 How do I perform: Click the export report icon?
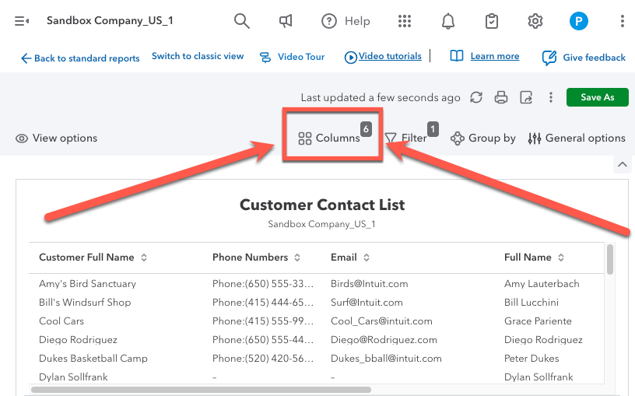[x=526, y=97]
